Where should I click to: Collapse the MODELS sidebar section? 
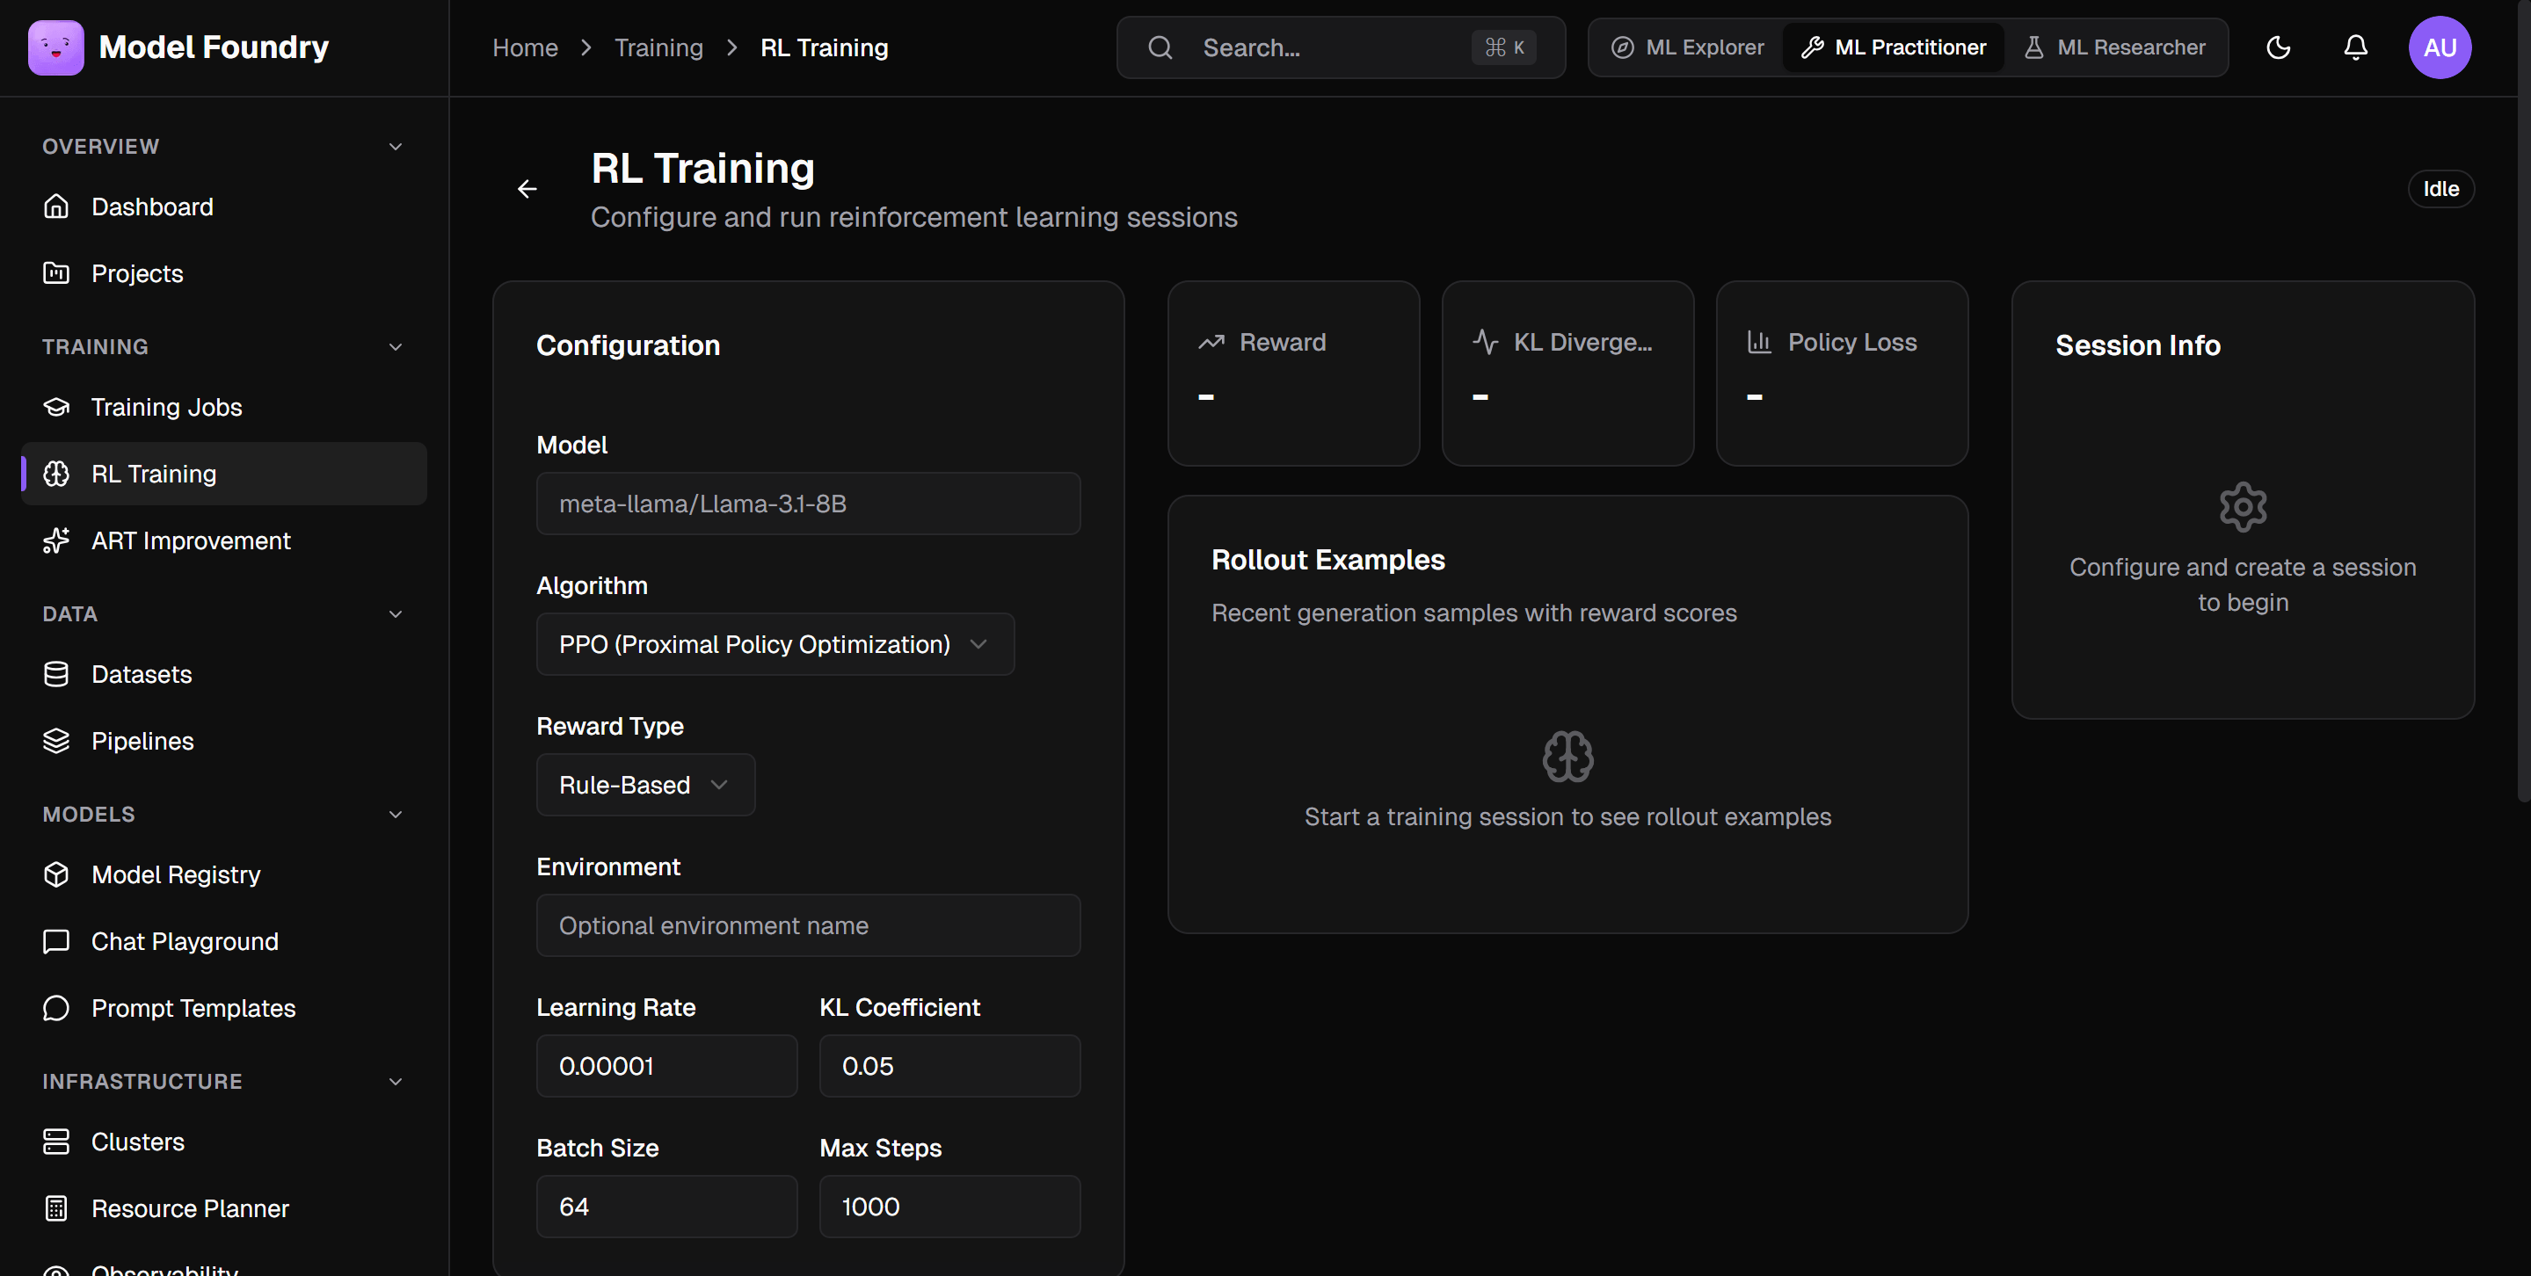tap(396, 815)
